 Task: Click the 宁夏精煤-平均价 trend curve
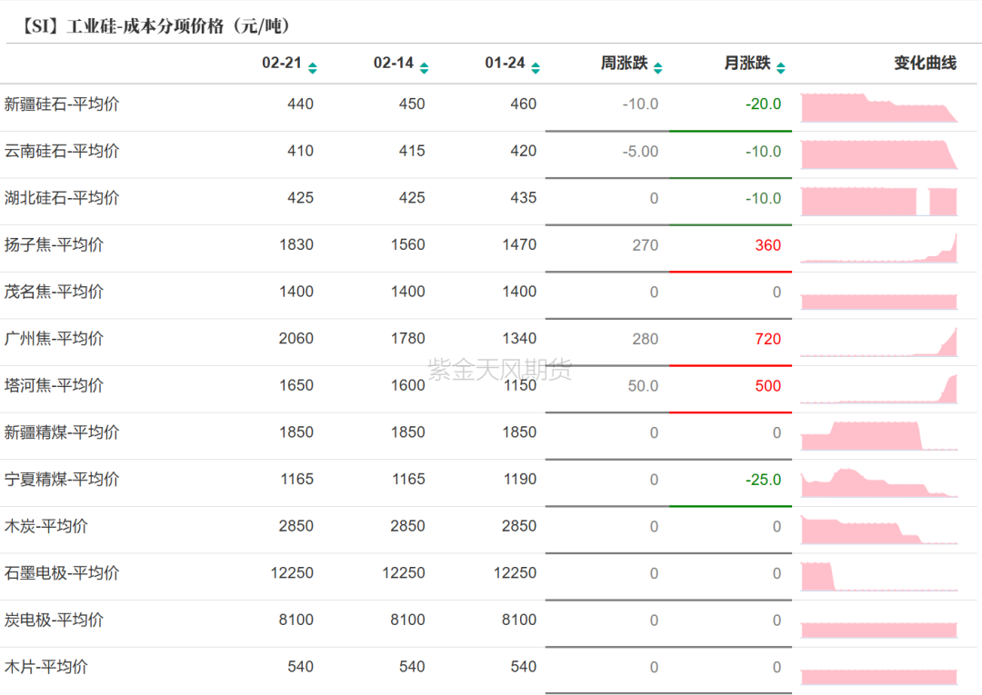[x=878, y=482]
